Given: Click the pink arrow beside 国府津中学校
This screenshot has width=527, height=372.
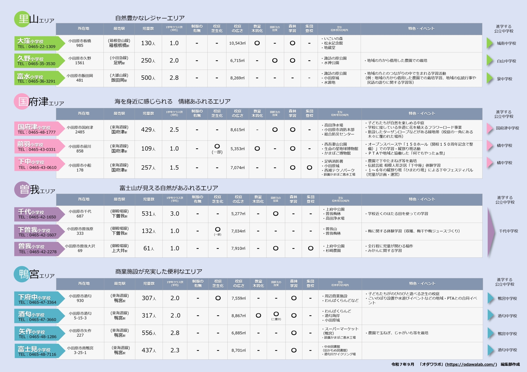Looking at the screenshot, I should (x=490, y=128).
